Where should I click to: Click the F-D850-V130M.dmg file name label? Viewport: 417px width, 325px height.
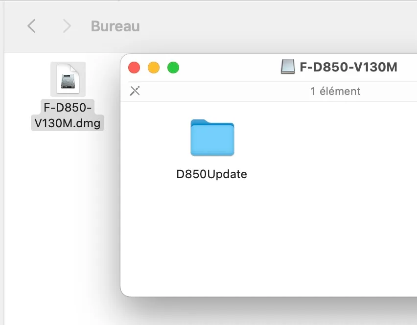click(68, 116)
